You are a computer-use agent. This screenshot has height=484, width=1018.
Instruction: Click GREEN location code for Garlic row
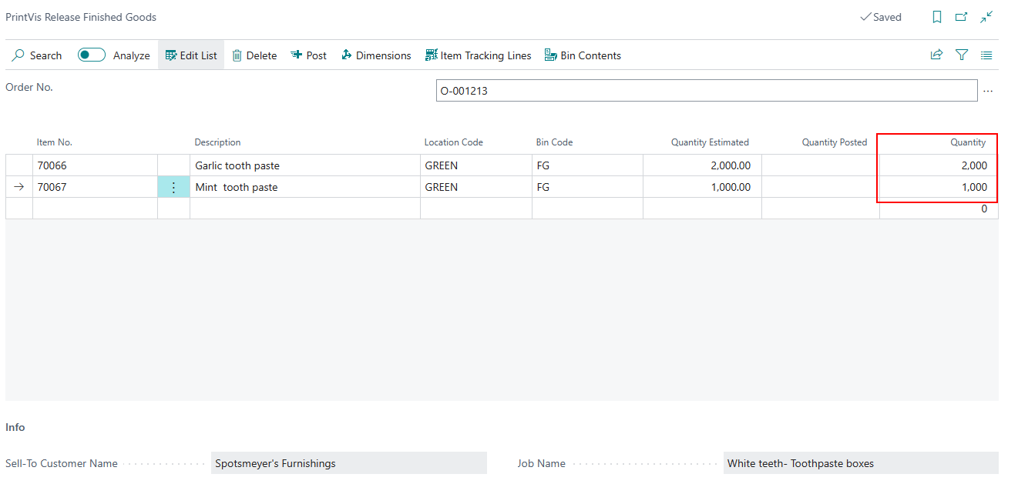(476, 165)
